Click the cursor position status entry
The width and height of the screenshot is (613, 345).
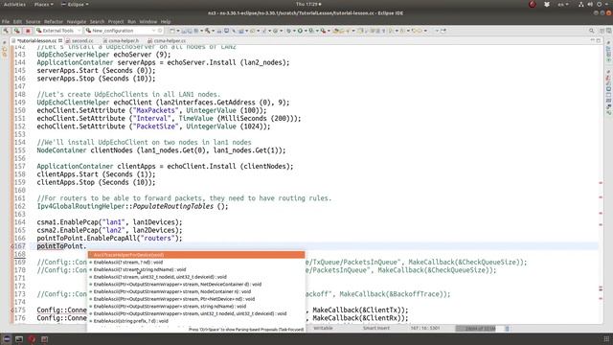click(x=425, y=328)
